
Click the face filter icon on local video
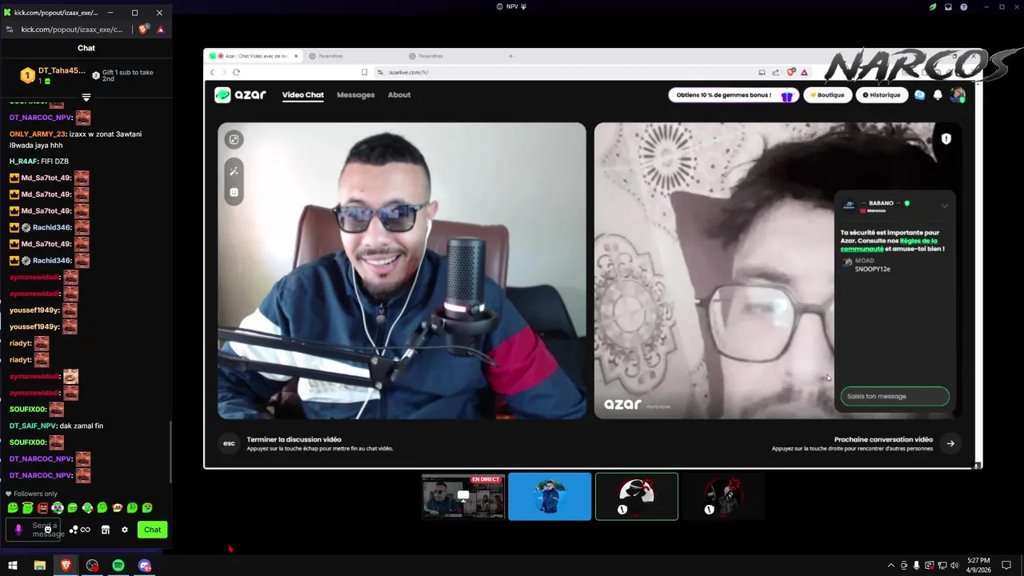(234, 192)
